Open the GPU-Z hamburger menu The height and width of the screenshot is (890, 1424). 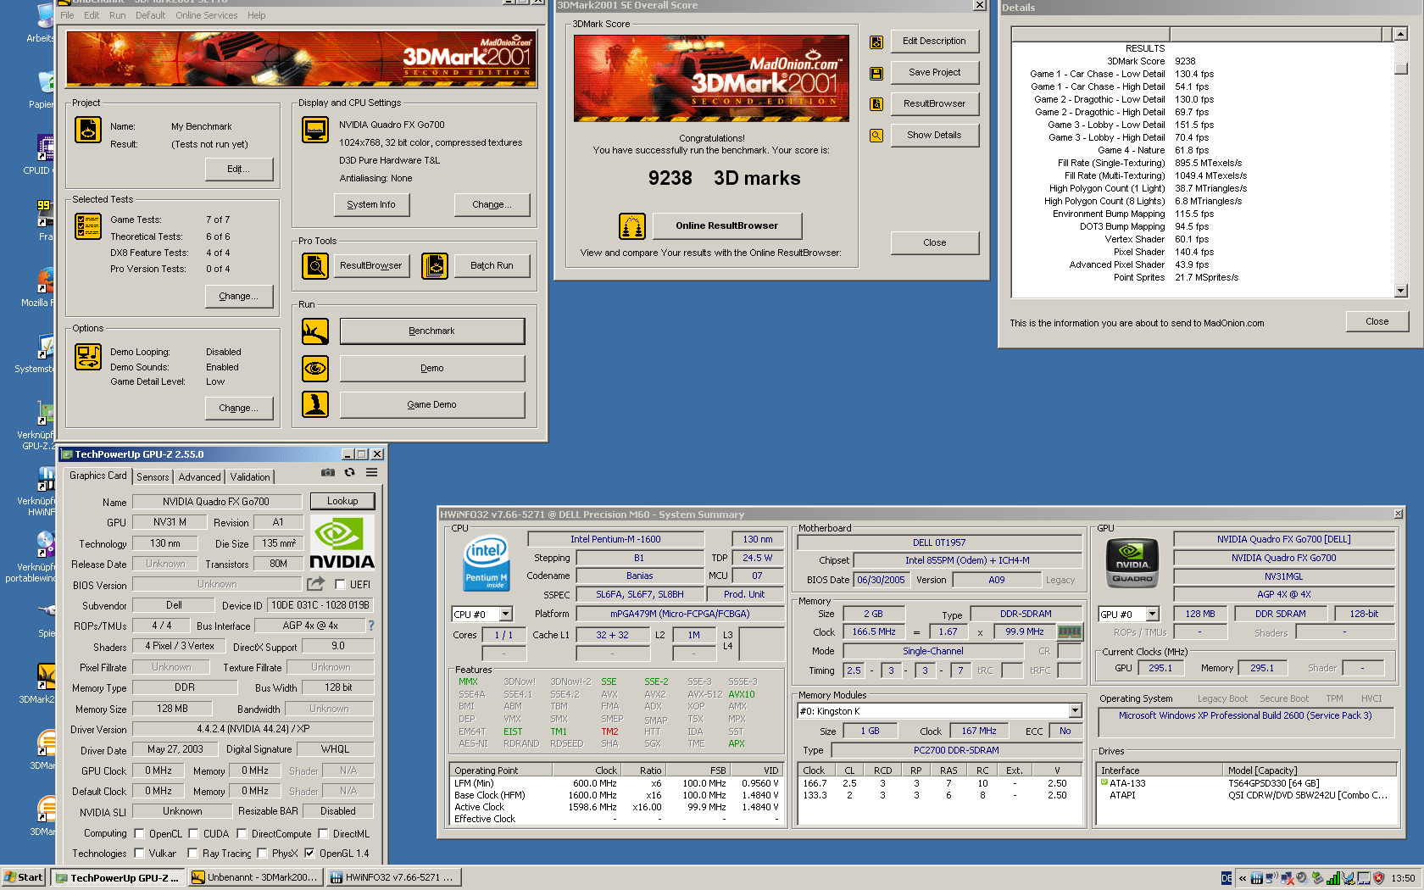[371, 473]
